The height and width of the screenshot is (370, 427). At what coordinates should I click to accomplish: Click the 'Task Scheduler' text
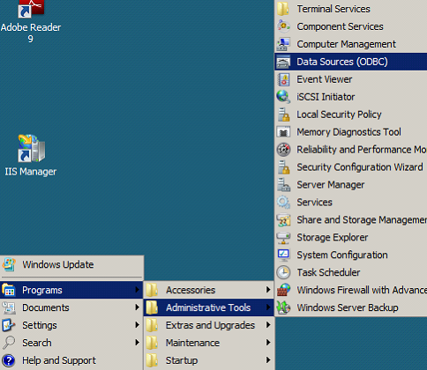click(x=328, y=272)
